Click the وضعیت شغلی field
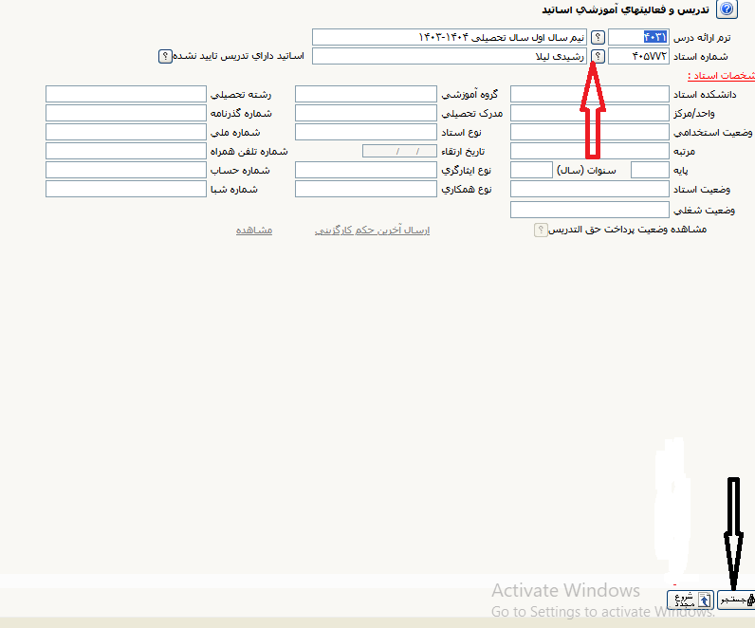Screen dimensions: 755x628 coord(589,210)
